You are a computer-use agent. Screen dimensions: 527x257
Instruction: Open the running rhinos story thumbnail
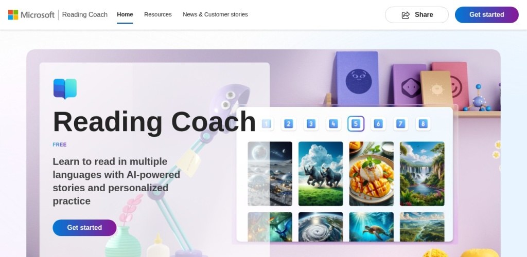(x=321, y=174)
